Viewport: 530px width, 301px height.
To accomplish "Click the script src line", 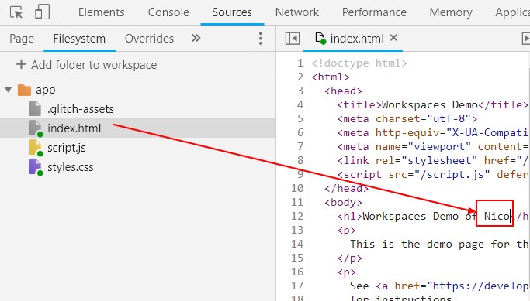I will pyautogui.click(x=433, y=174).
